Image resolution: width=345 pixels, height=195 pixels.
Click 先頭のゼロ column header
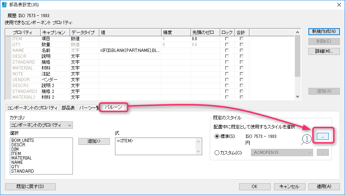coord(205,33)
